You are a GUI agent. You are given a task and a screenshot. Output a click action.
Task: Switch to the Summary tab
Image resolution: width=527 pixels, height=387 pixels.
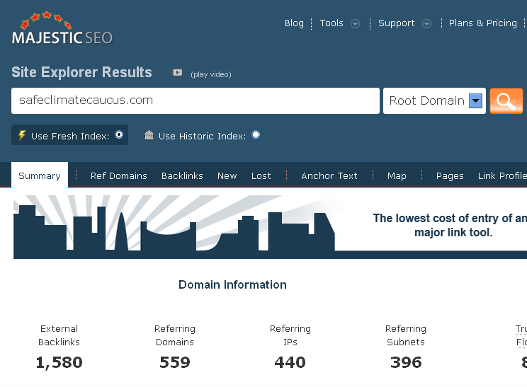click(40, 175)
